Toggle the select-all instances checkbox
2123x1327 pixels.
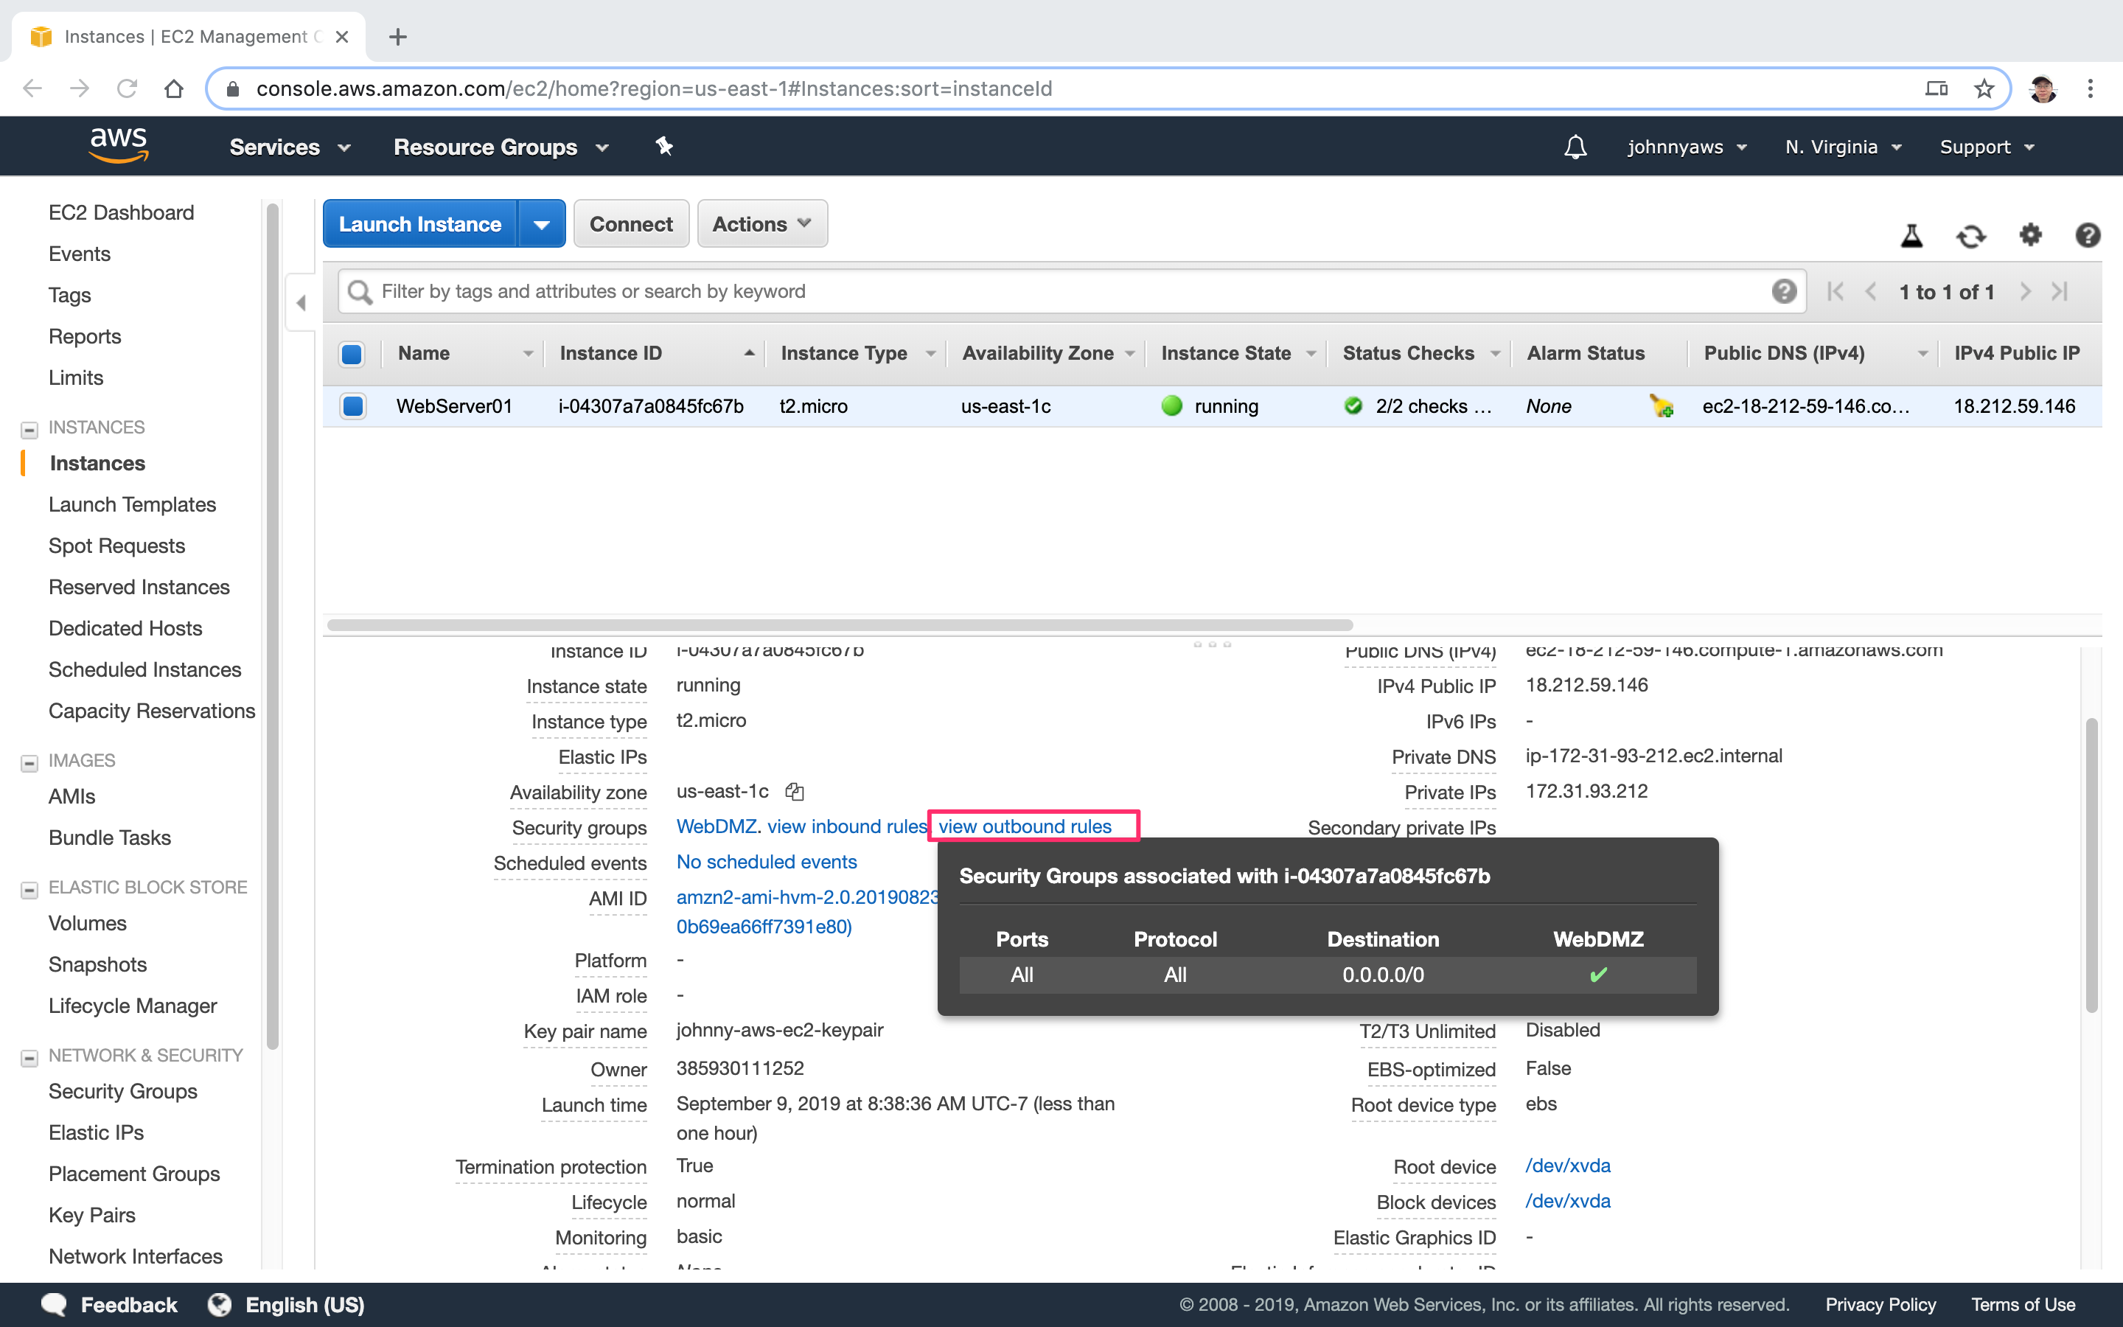[352, 354]
